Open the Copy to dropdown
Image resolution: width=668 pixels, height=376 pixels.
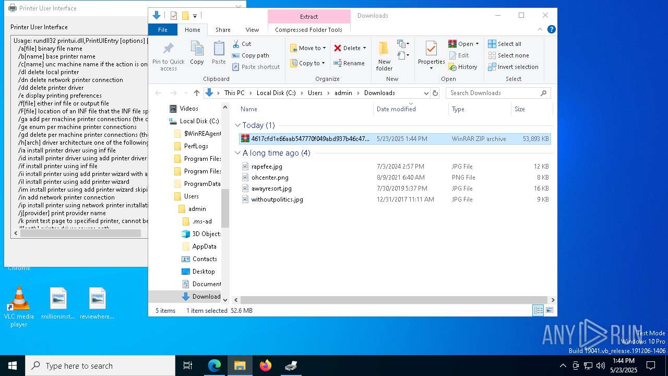click(x=307, y=63)
